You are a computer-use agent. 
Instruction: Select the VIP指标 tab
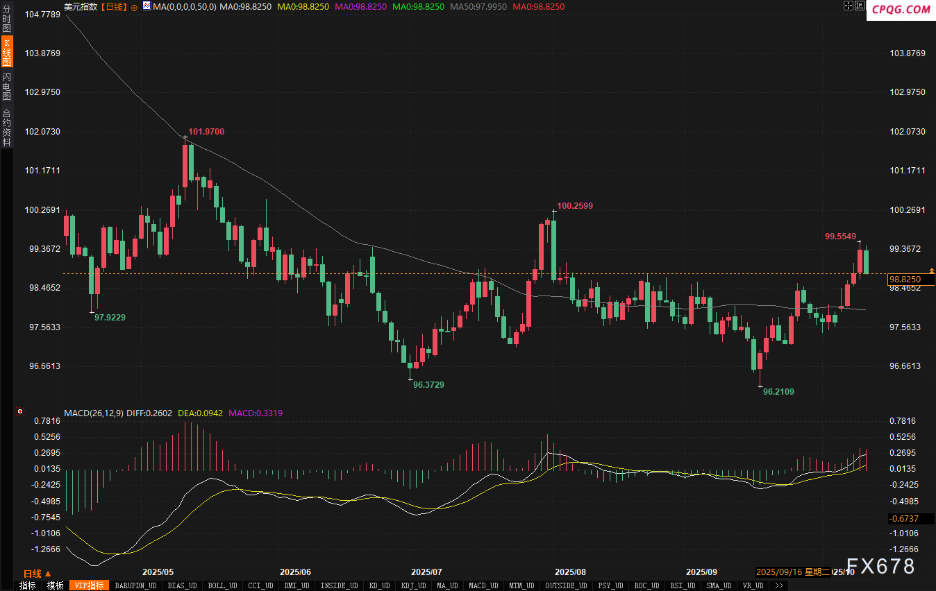pos(89,585)
